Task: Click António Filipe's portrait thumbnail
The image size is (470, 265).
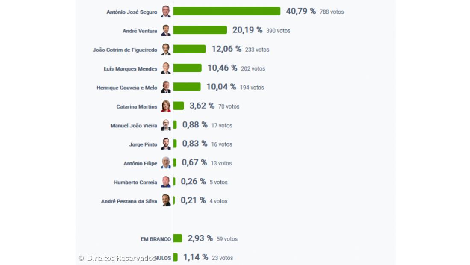Action: [x=166, y=163]
